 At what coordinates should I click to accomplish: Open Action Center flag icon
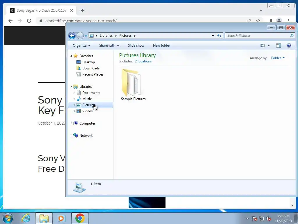255,218
